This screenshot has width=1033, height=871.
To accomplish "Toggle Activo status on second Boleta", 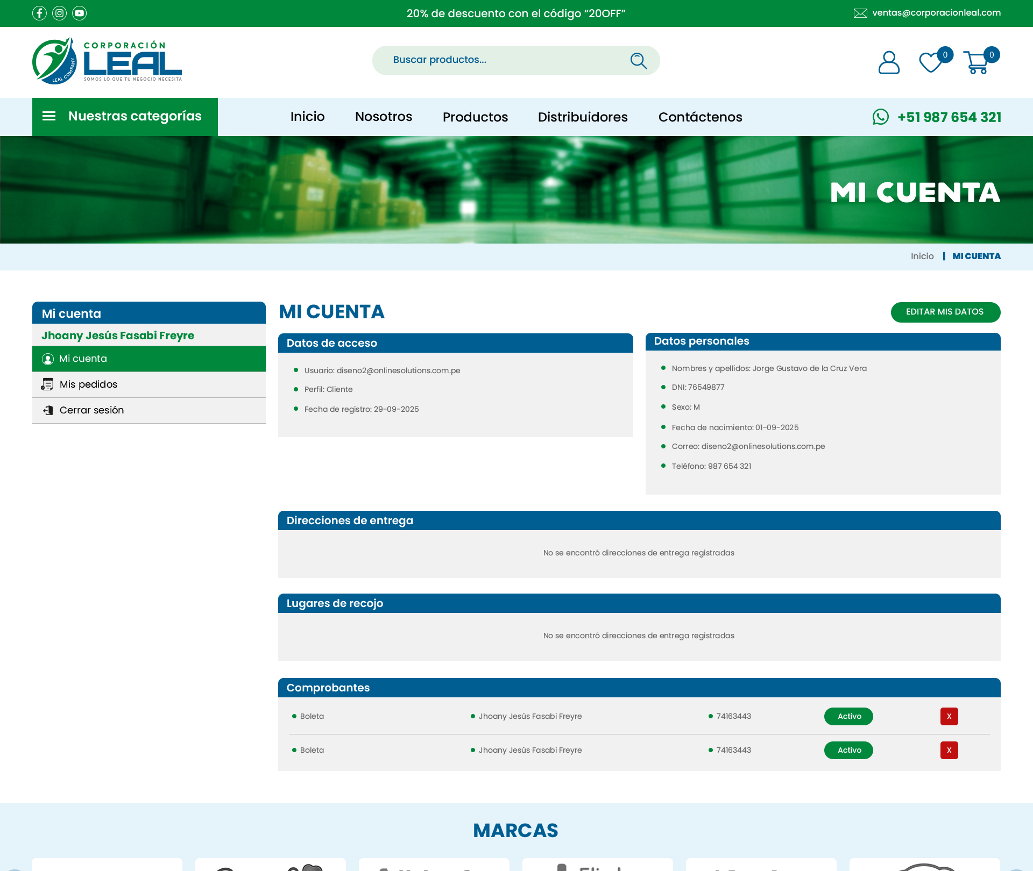I will [848, 750].
